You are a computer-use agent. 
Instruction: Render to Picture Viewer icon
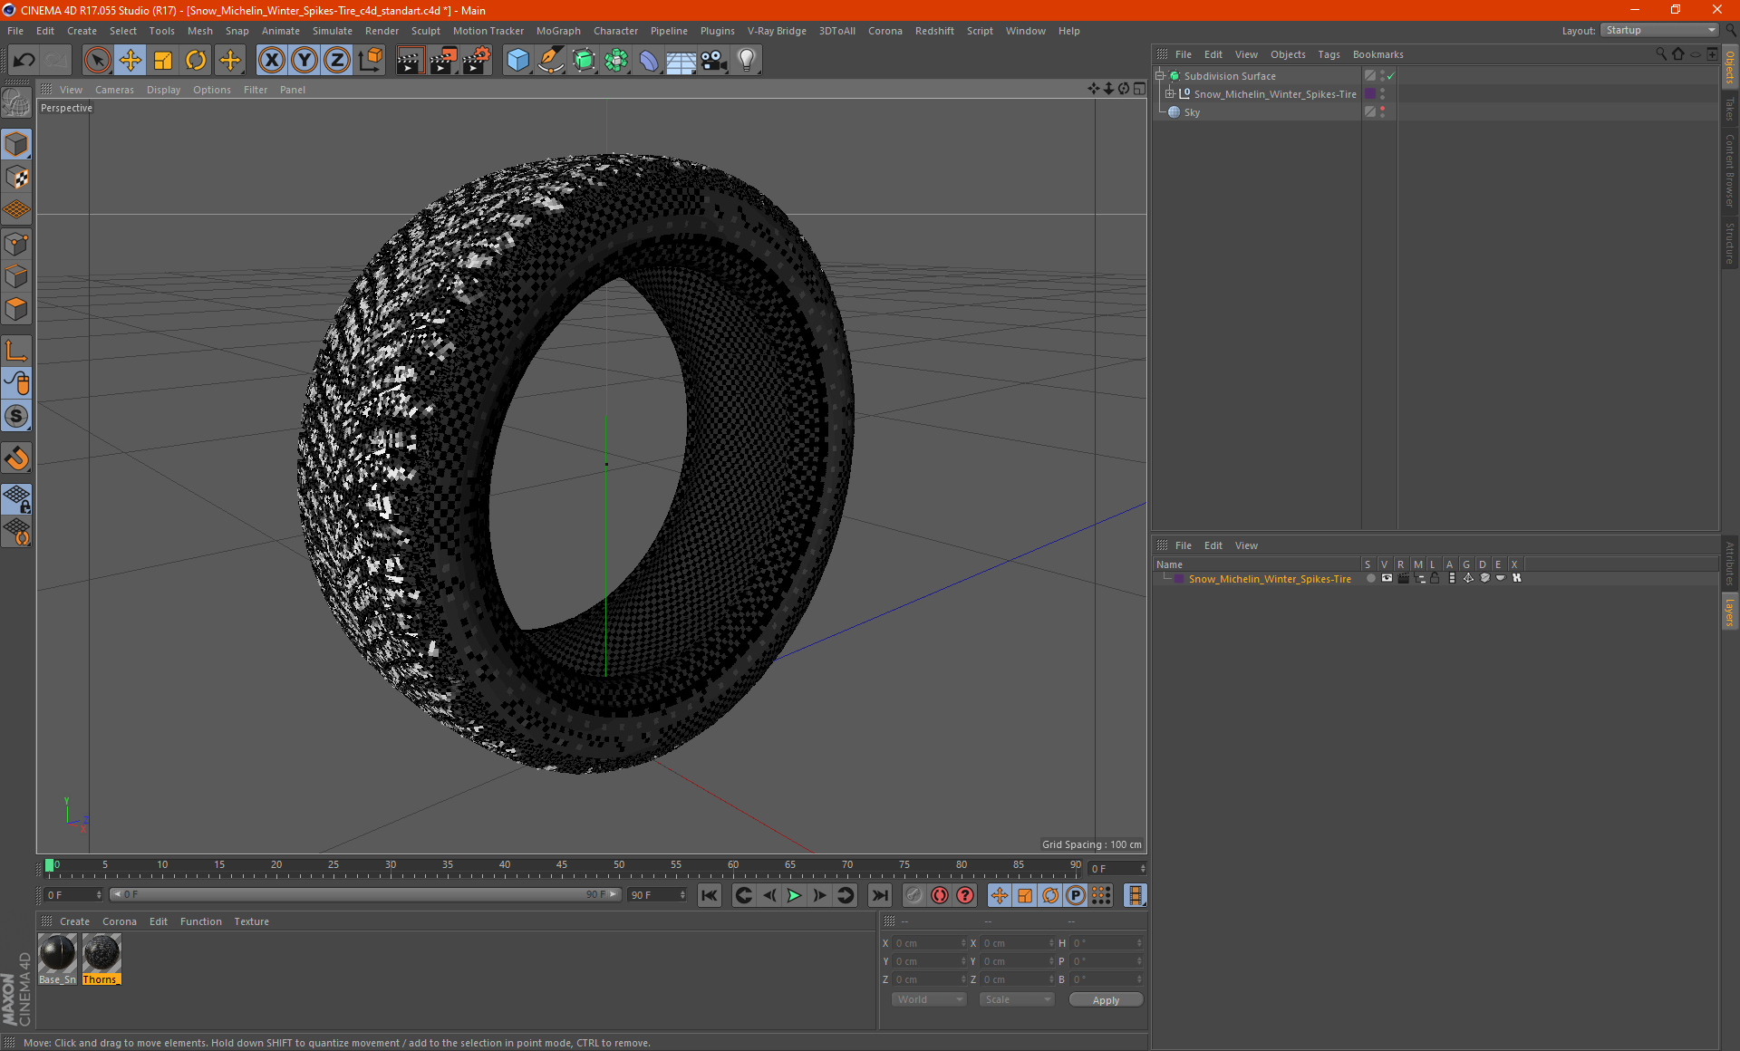click(x=443, y=61)
